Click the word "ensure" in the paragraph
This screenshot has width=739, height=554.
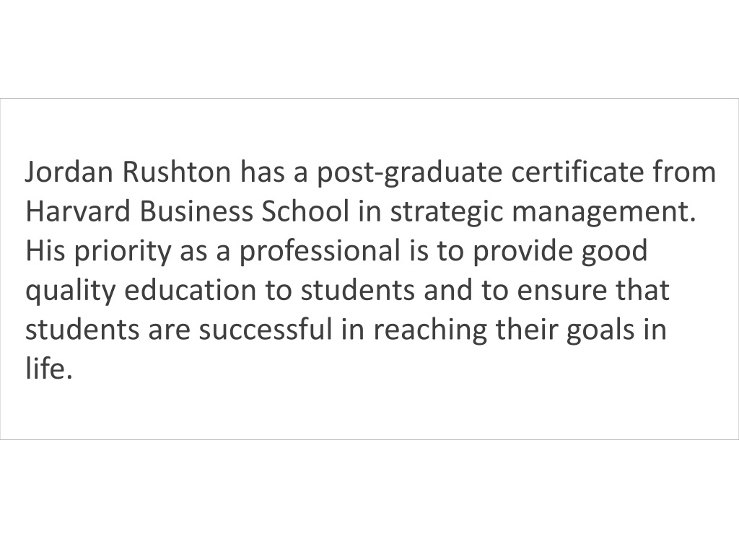click(x=561, y=292)
